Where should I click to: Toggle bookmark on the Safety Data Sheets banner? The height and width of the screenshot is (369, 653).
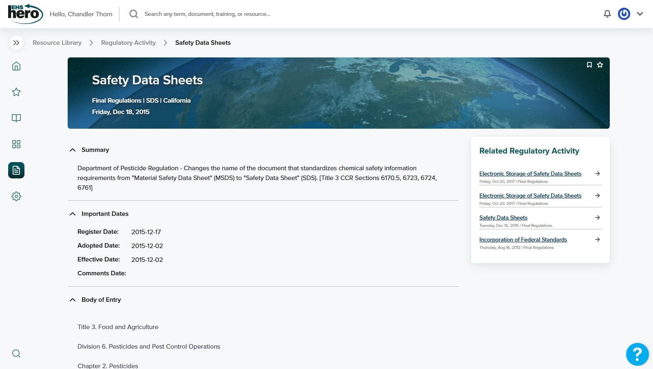pyautogui.click(x=589, y=65)
